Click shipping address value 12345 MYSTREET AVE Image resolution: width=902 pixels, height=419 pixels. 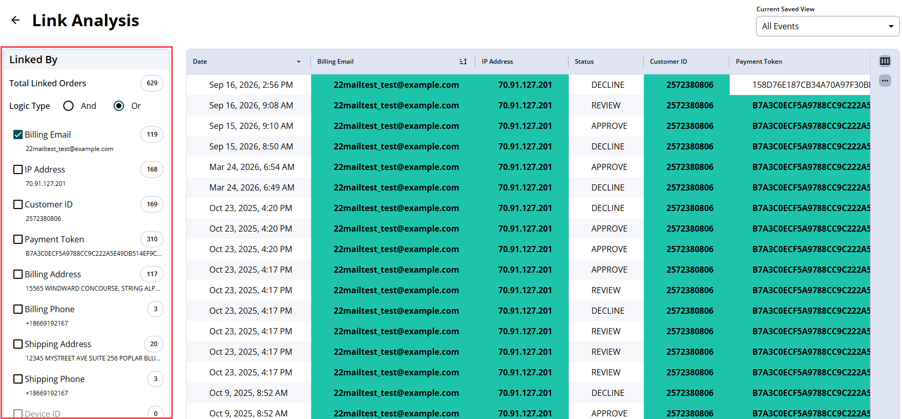pos(93,358)
